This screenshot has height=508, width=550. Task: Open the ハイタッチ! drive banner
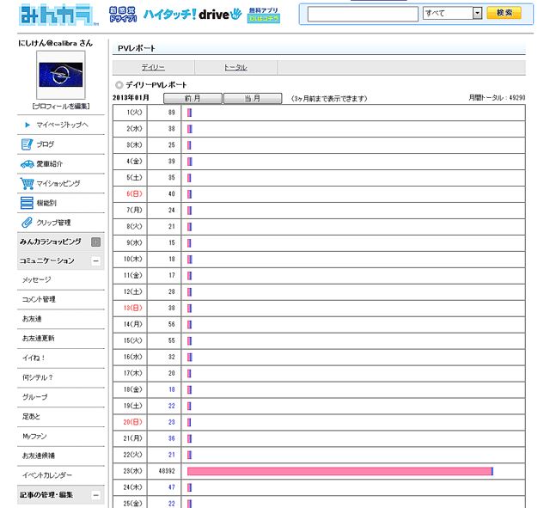(192, 15)
